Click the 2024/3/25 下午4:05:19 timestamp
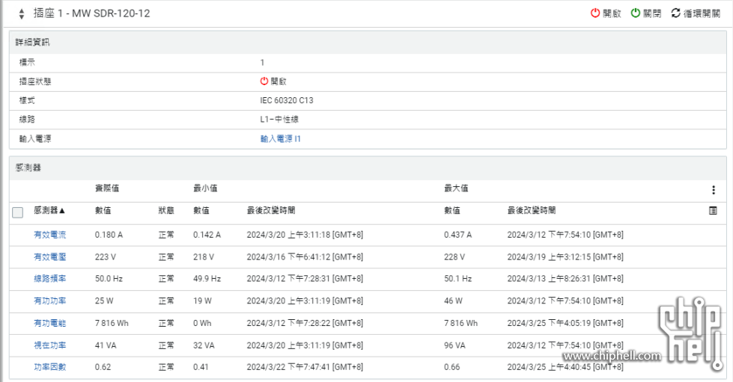This screenshot has height=382, width=733. pos(565,323)
